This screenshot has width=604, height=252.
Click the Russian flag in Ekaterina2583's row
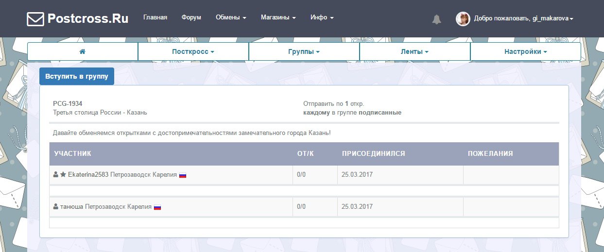183,175
